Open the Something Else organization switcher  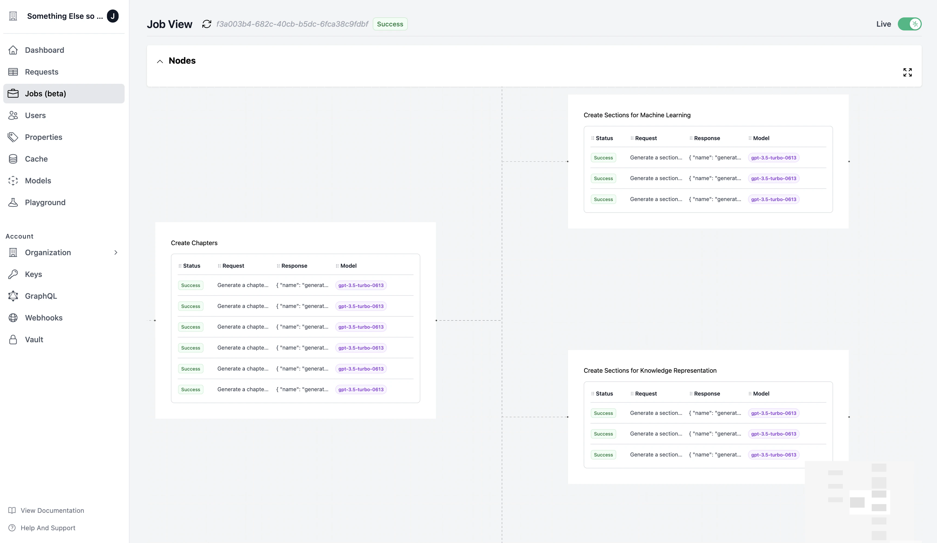65,16
